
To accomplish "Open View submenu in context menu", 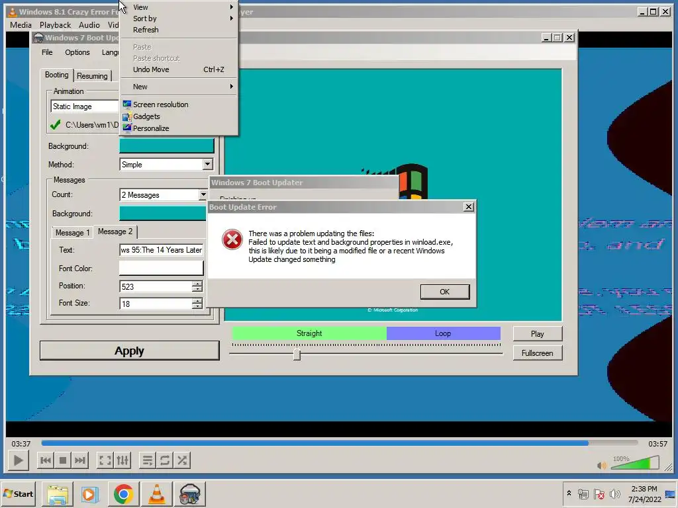I will coord(179,7).
